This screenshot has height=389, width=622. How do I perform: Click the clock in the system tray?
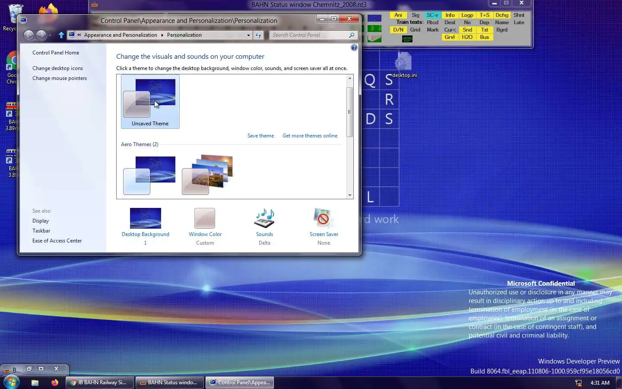[x=600, y=383]
